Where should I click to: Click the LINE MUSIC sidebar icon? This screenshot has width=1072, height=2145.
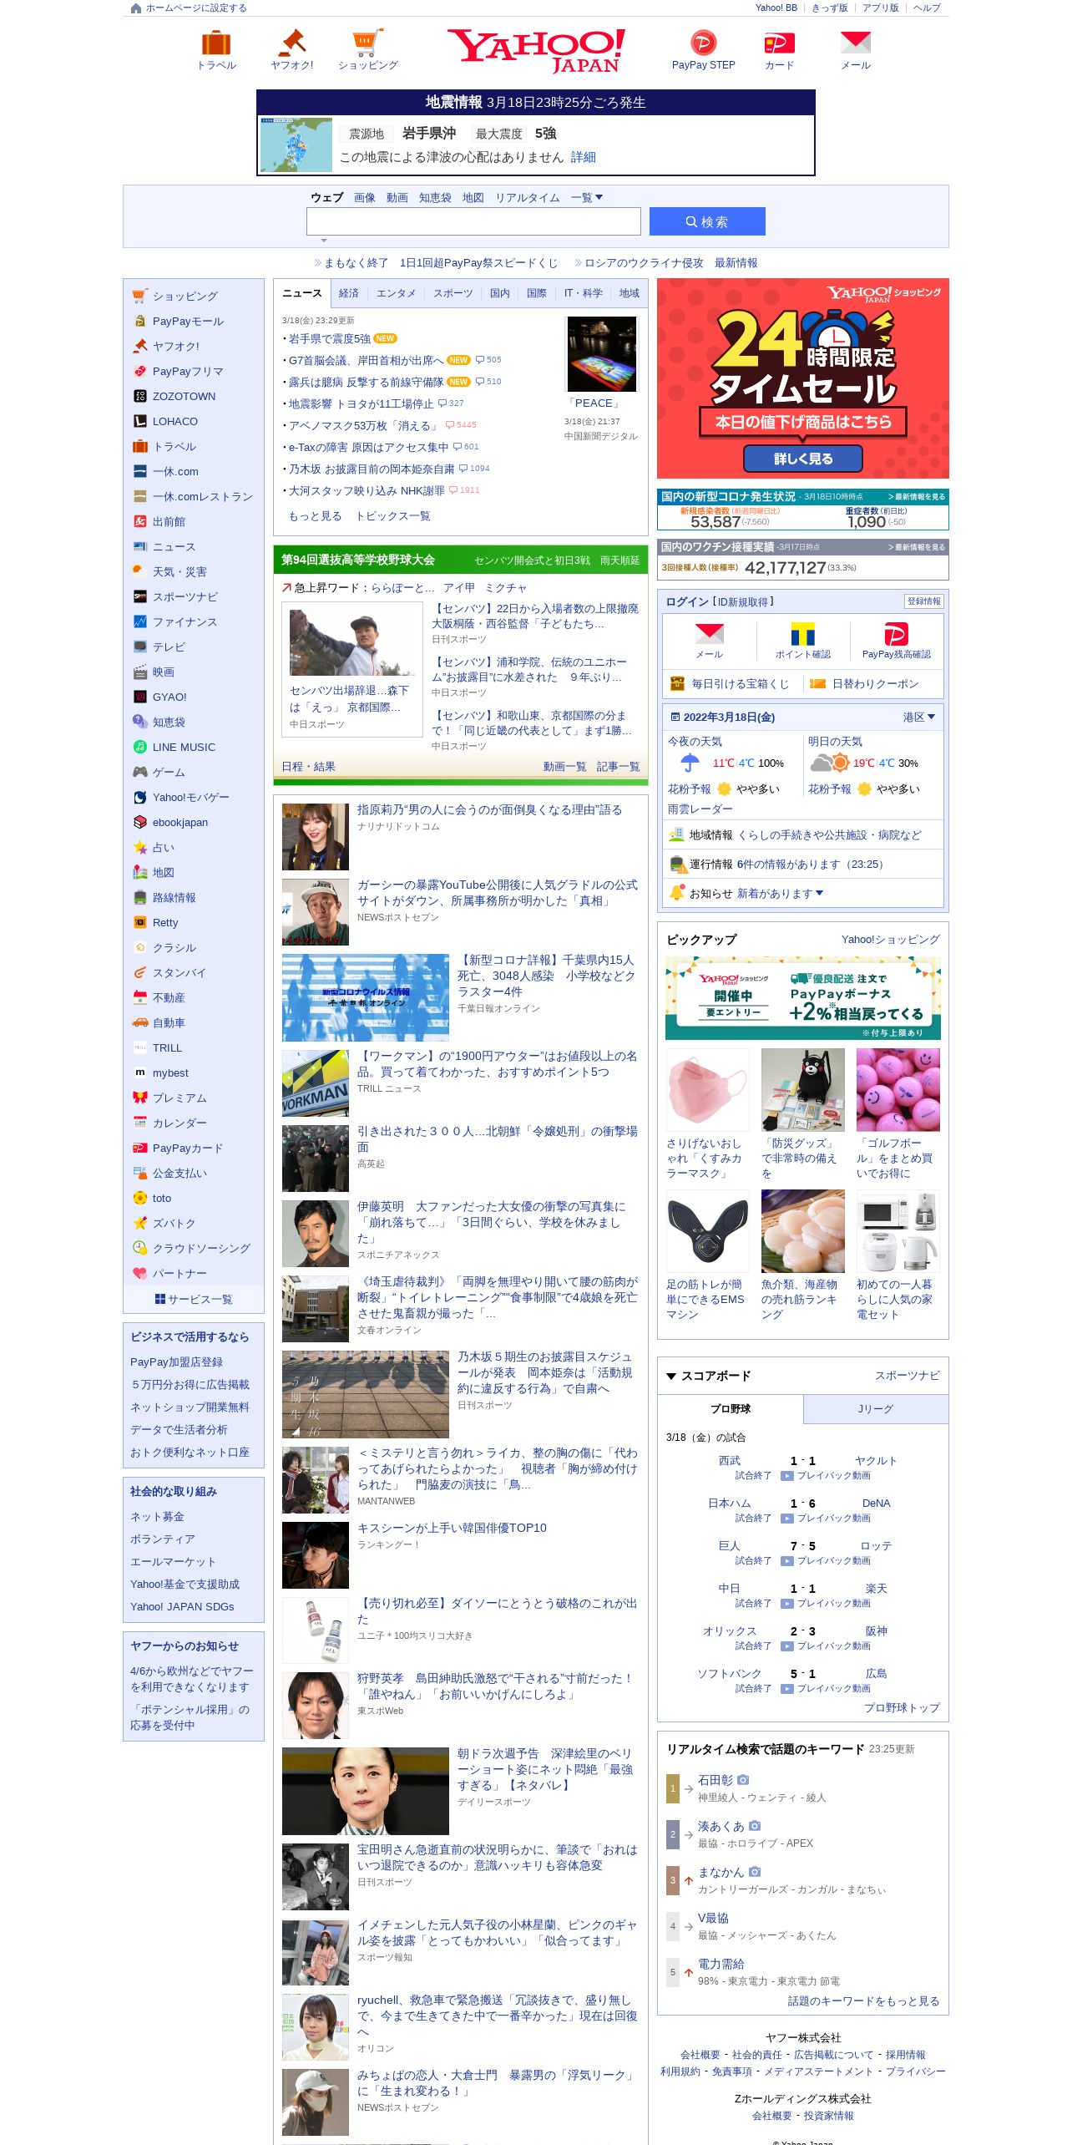(x=140, y=748)
